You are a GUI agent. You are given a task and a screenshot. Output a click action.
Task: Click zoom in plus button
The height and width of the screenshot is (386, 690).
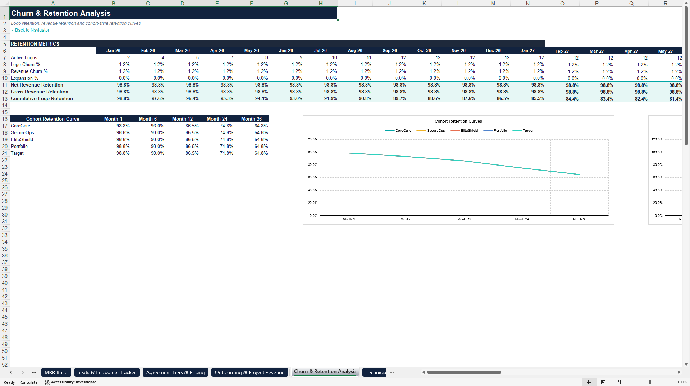[x=671, y=382]
